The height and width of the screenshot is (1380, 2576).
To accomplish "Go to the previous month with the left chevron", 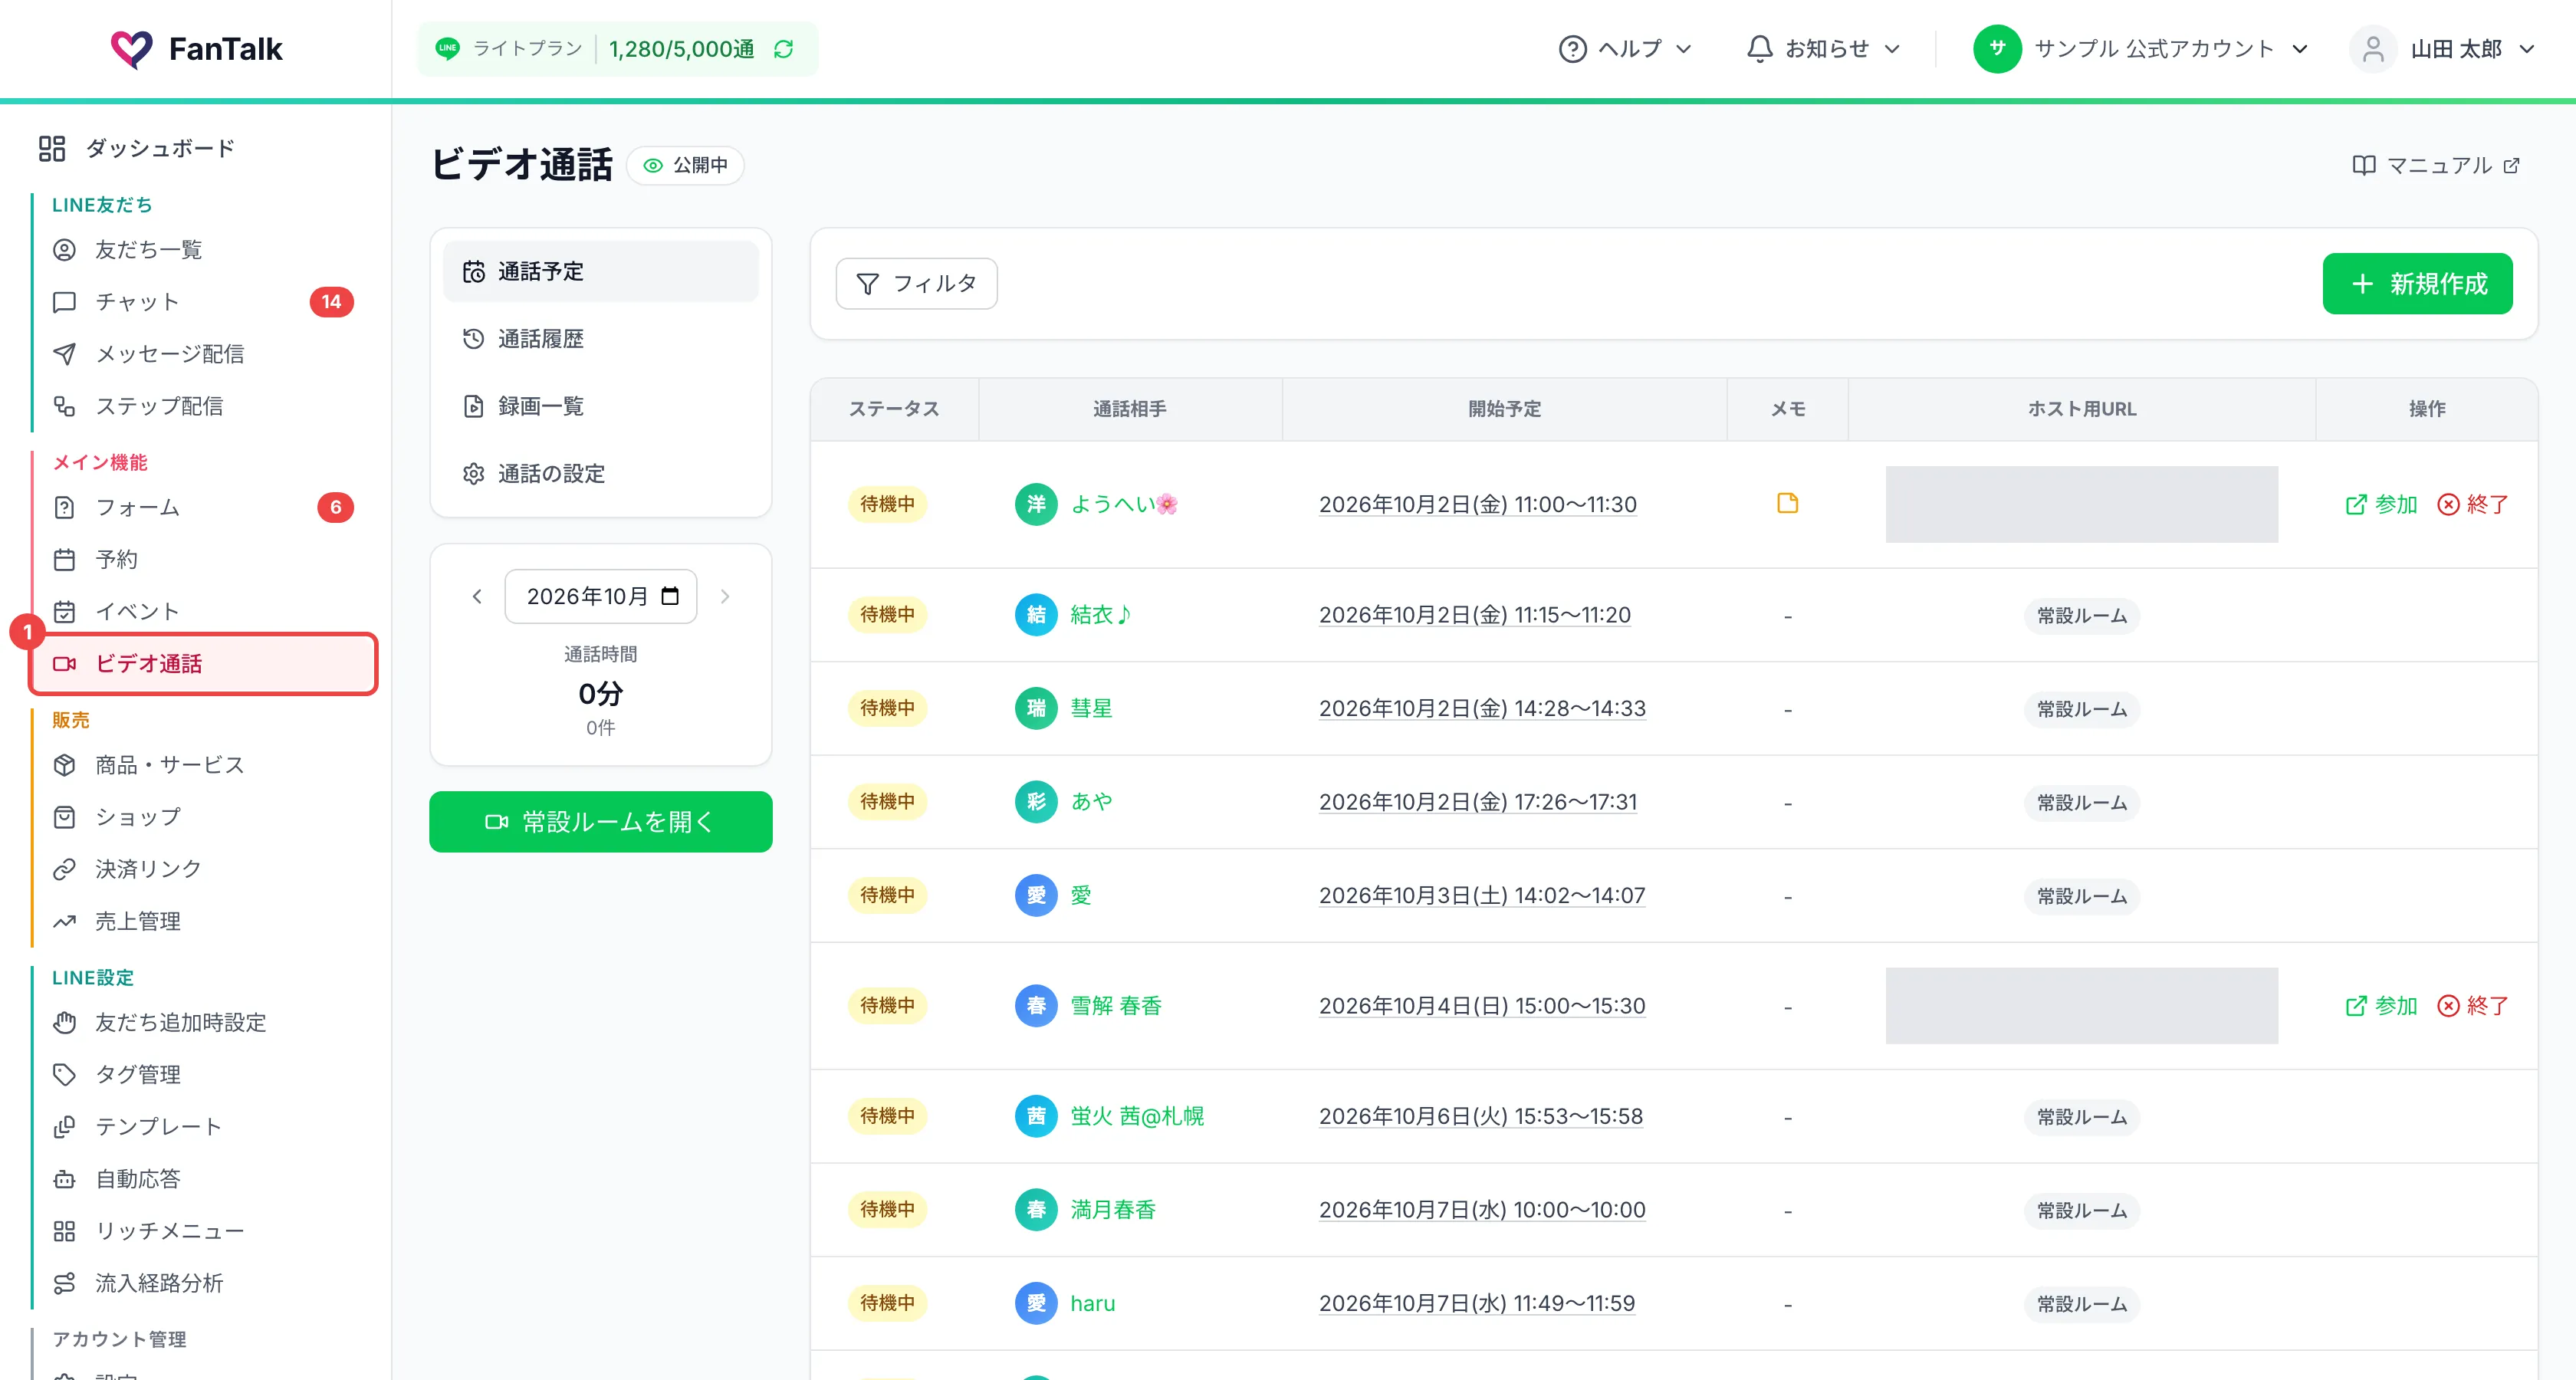I will [x=477, y=596].
